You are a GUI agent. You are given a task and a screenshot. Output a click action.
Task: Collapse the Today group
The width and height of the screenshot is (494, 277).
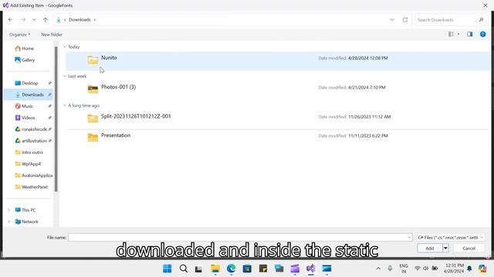(65, 47)
